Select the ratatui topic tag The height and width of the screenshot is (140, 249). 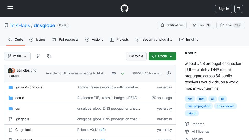(192, 113)
